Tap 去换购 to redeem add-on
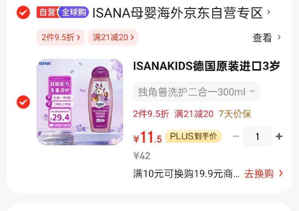The image size is (299, 211). click(259, 174)
